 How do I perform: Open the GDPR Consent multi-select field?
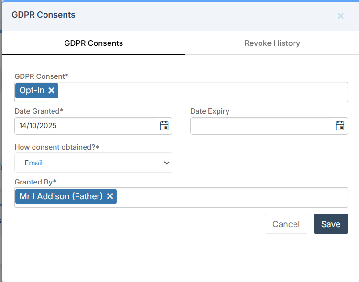pos(201,92)
